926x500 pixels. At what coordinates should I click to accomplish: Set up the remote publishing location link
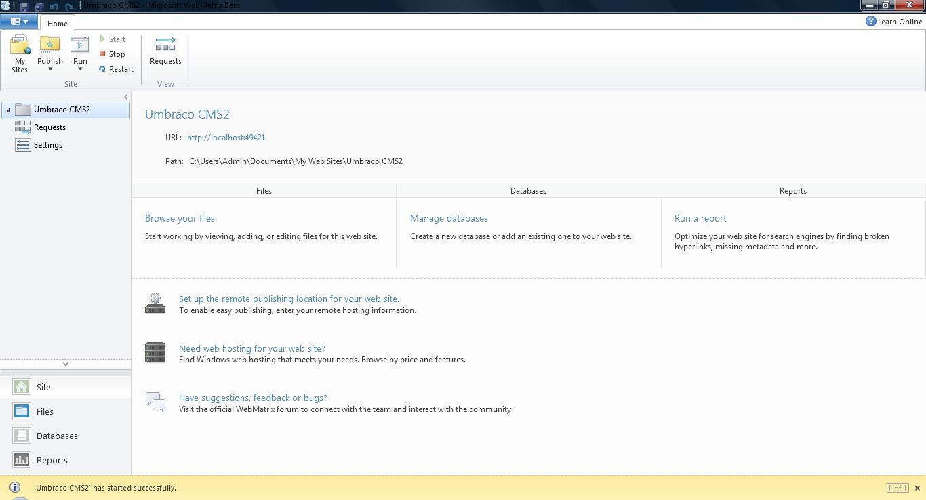pos(289,299)
